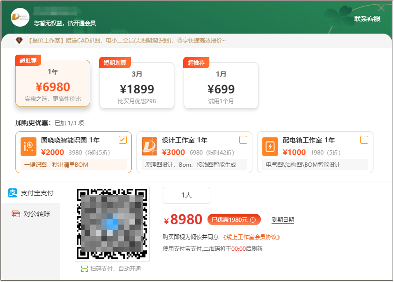Select the 3月 ¥1899 membership plan
The image size is (394, 282).
[x=137, y=85]
